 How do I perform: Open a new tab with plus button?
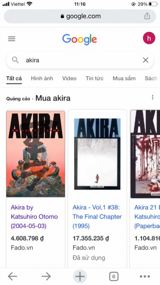point(80,277)
